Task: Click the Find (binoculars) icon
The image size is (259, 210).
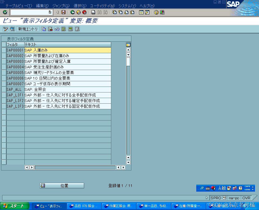Action: pyautogui.click(x=99, y=12)
